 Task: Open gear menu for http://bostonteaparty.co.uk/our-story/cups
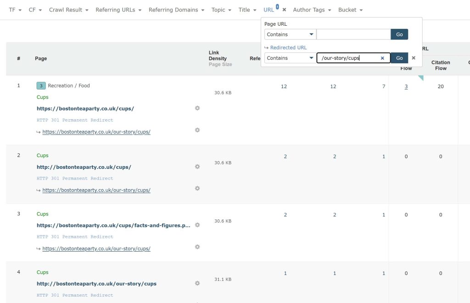(197, 283)
